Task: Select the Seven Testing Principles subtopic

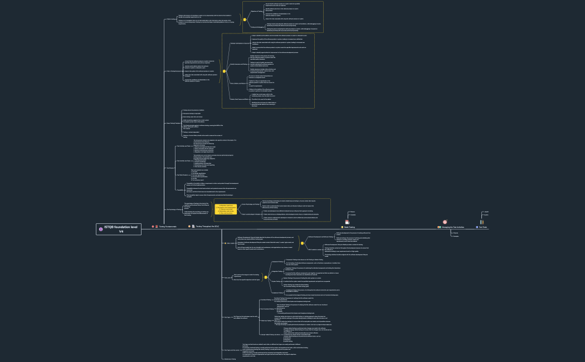Action: pos(172,123)
